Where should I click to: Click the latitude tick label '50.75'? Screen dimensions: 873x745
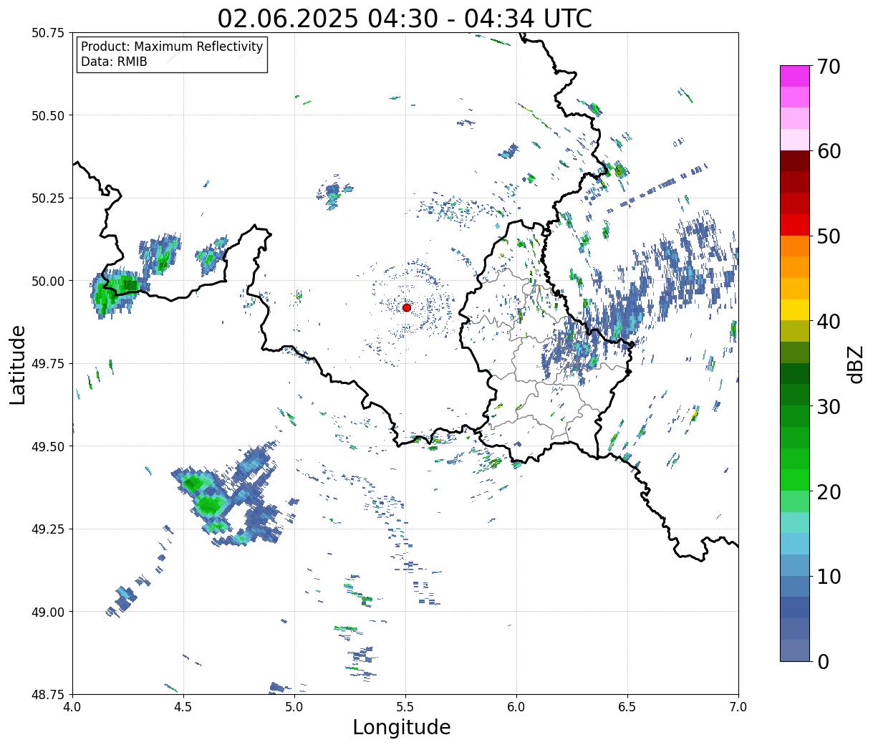click(x=48, y=33)
